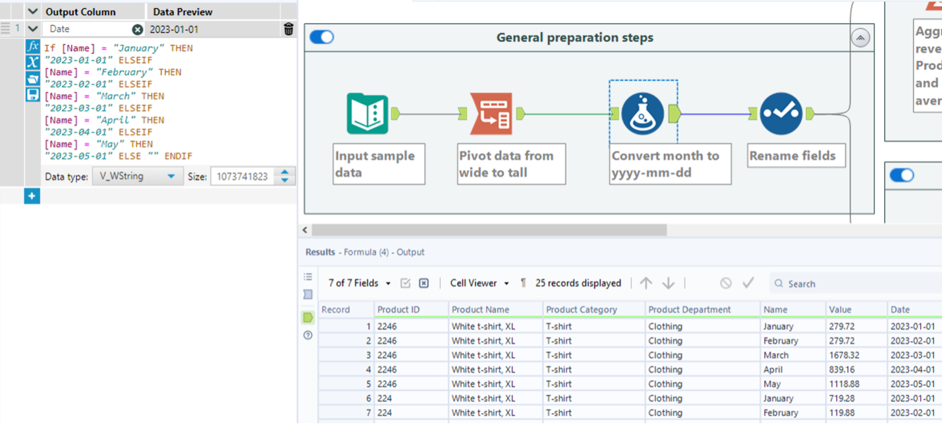This screenshot has width=942, height=426.
Task: Click the save expression floppy disk icon
Action: point(32,94)
